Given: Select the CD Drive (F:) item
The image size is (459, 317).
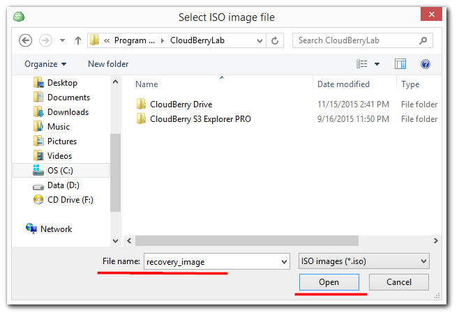Looking at the screenshot, I should pos(63,200).
